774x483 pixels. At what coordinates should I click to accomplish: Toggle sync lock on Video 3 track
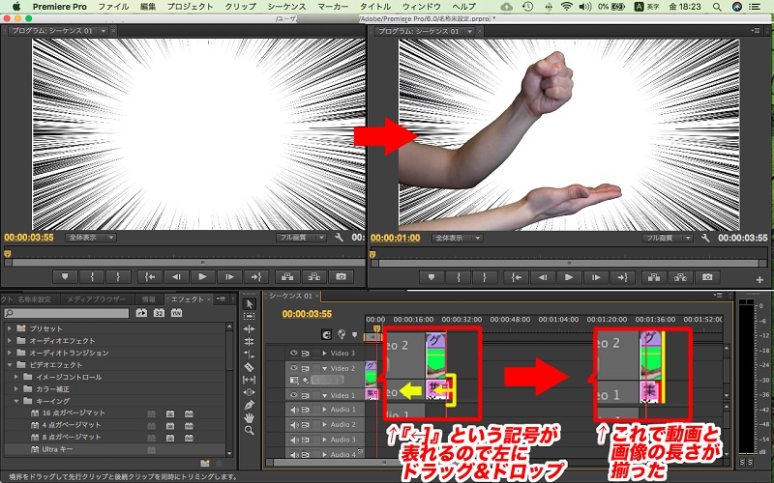pos(306,353)
